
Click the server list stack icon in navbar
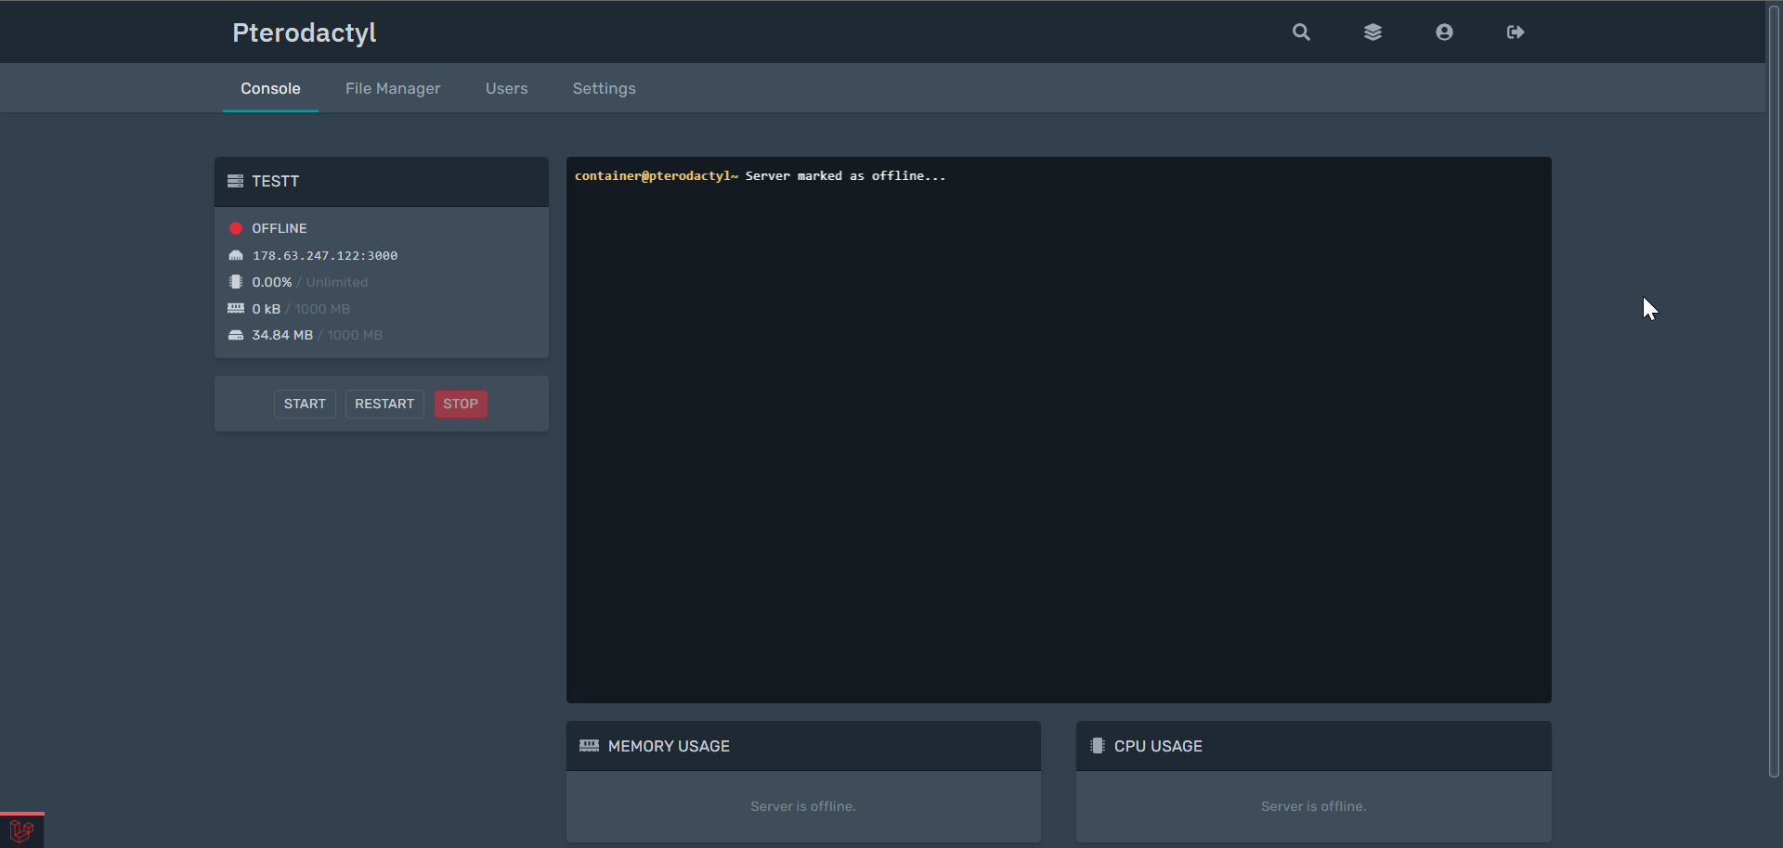1373,32
